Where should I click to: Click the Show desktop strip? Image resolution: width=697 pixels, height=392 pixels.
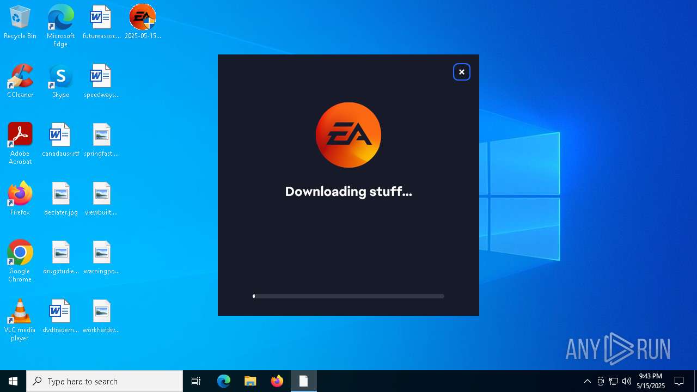pyautogui.click(x=695, y=381)
